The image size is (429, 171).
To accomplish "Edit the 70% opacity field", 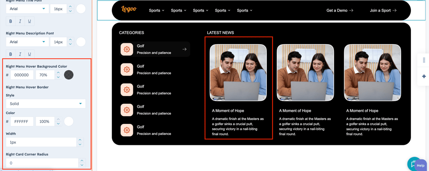I will pos(45,75).
